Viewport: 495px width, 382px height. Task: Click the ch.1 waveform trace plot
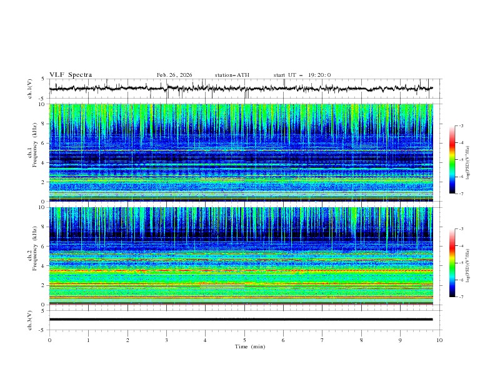(241, 89)
